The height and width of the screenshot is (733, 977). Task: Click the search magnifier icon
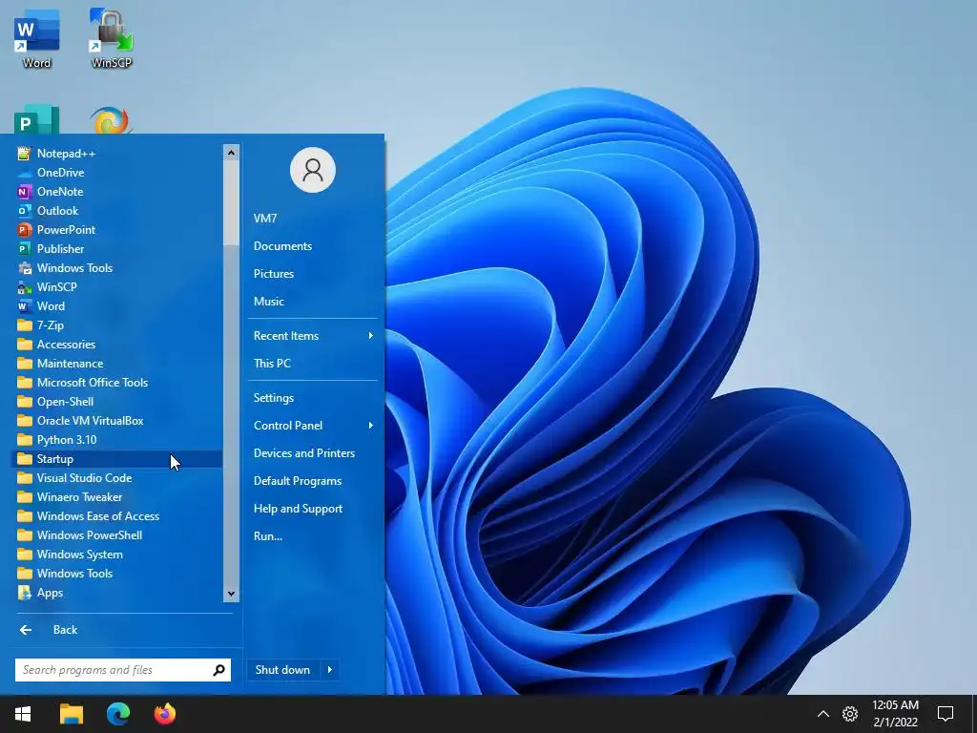click(218, 670)
